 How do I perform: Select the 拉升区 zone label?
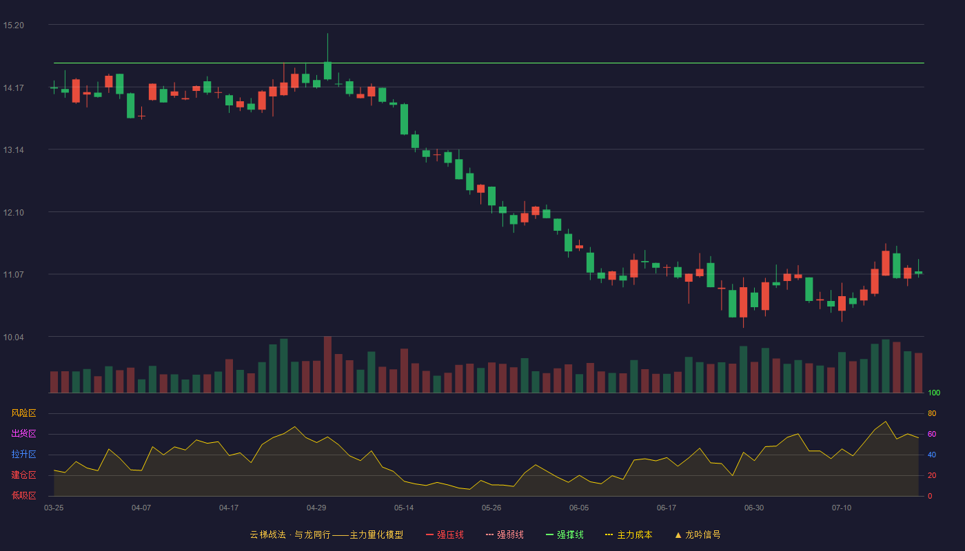tap(23, 455)
